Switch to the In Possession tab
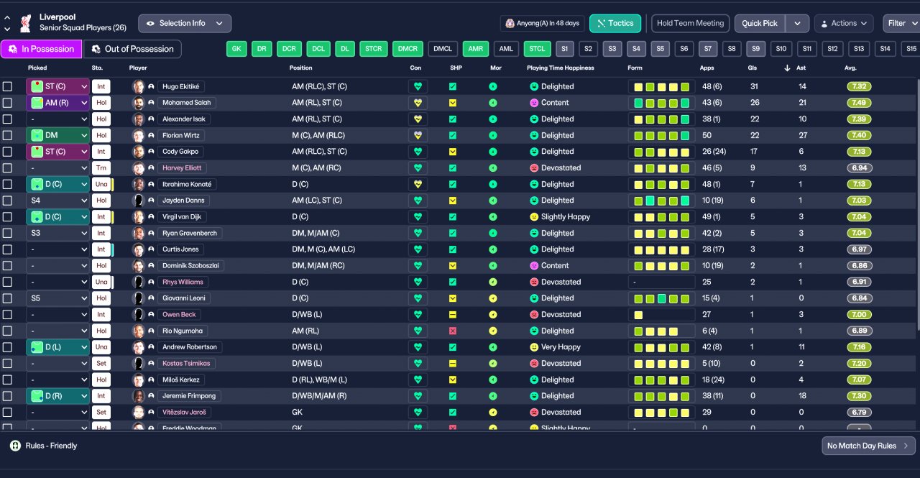This screenshot has height=478, width=920. click(41, 49)
